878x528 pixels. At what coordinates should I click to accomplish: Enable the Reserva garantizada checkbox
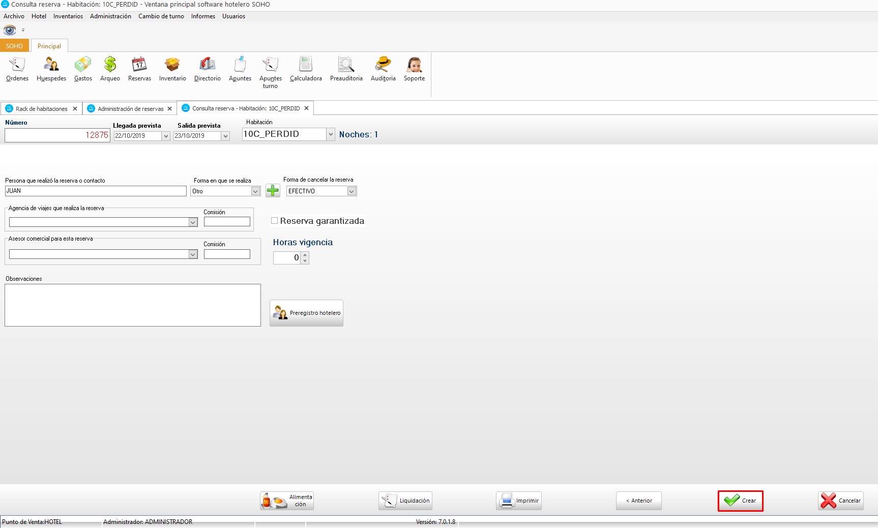275,221
